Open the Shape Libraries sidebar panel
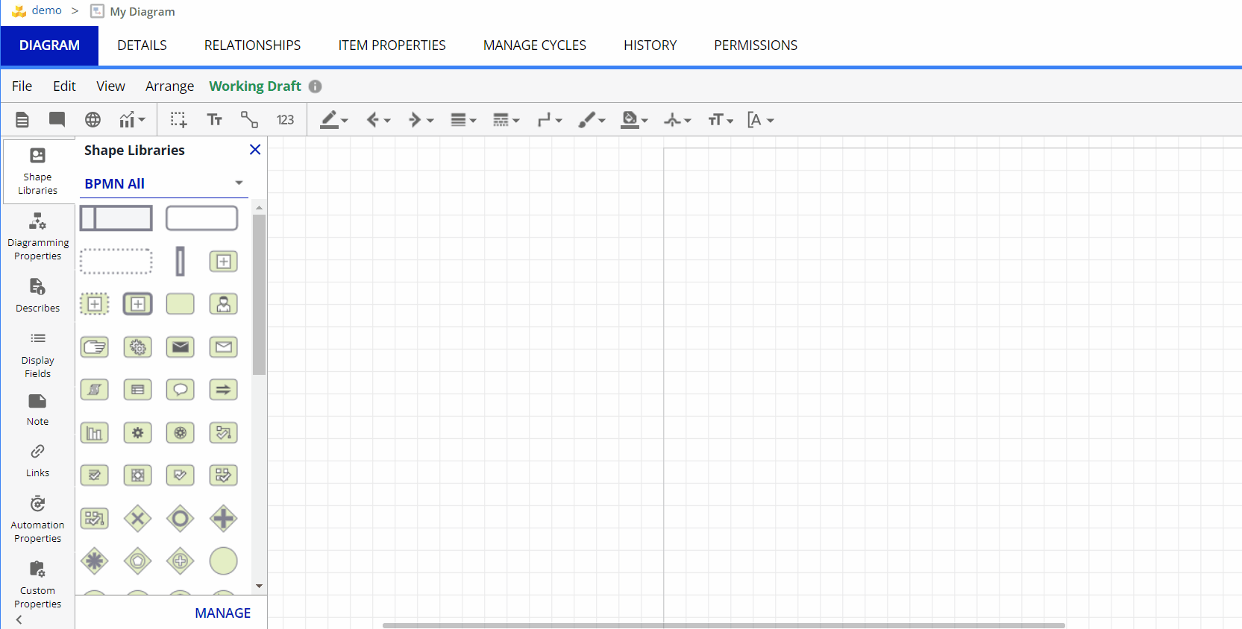Viewport: 1242px width, 629px height. pos(37,171)
